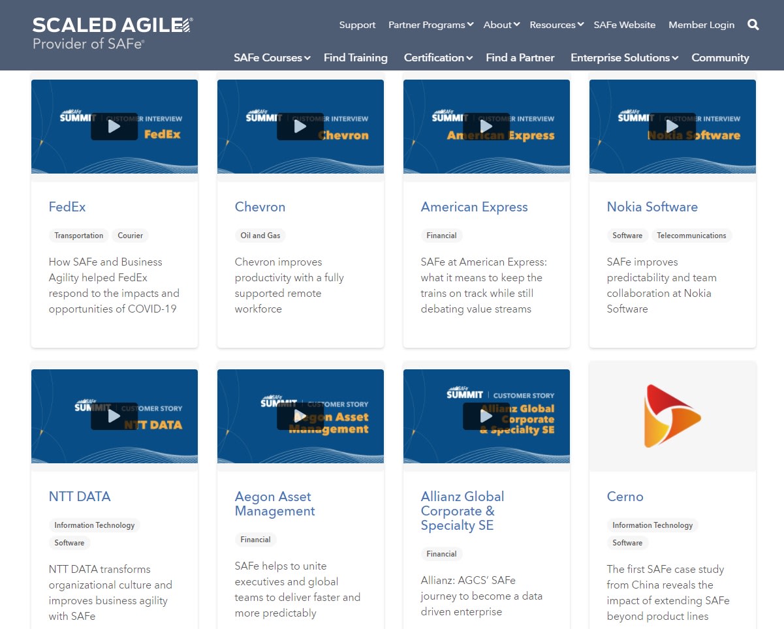784x629 pixels.
Task: Open the FedEx case study title
Action: [67, 207]
